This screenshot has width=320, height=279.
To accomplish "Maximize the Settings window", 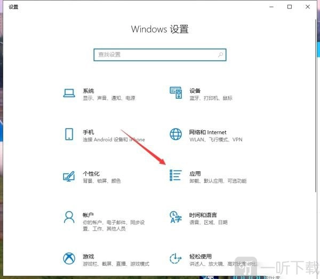I will click(290, 7).
